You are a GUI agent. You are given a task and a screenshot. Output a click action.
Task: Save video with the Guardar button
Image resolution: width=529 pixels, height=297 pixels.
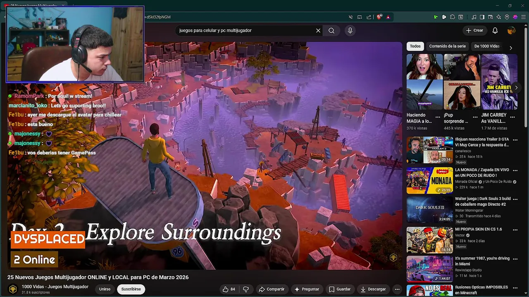point(340,289)
